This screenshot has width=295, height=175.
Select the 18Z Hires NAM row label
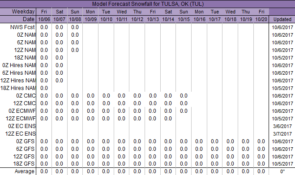(18, 88)
